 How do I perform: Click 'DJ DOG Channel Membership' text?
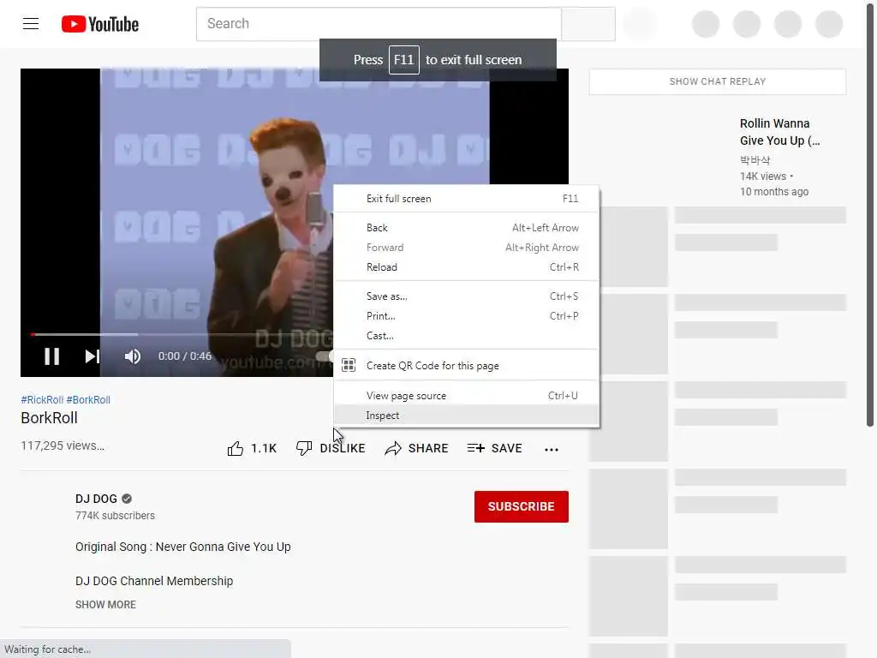(x=154, y=581)
